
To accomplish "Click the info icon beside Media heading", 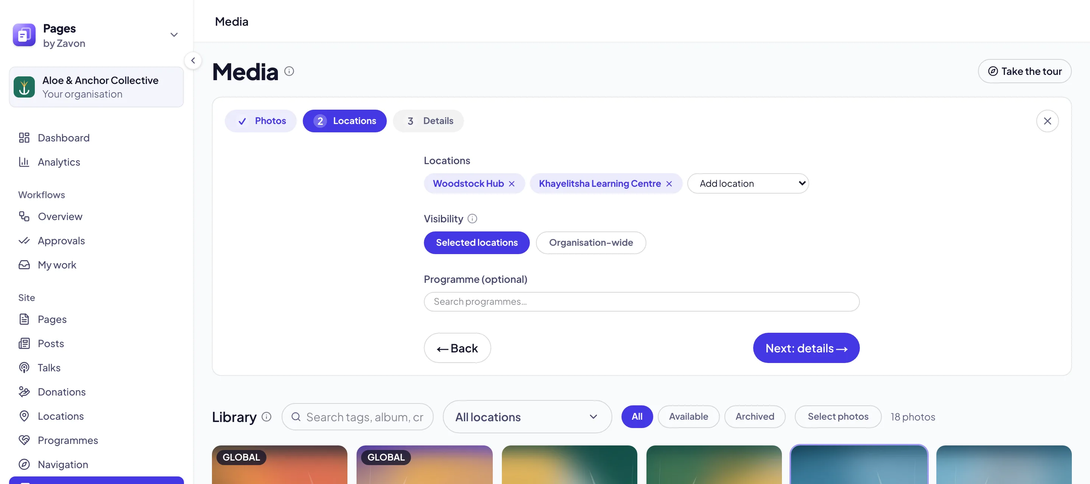I will click(289, 71).
